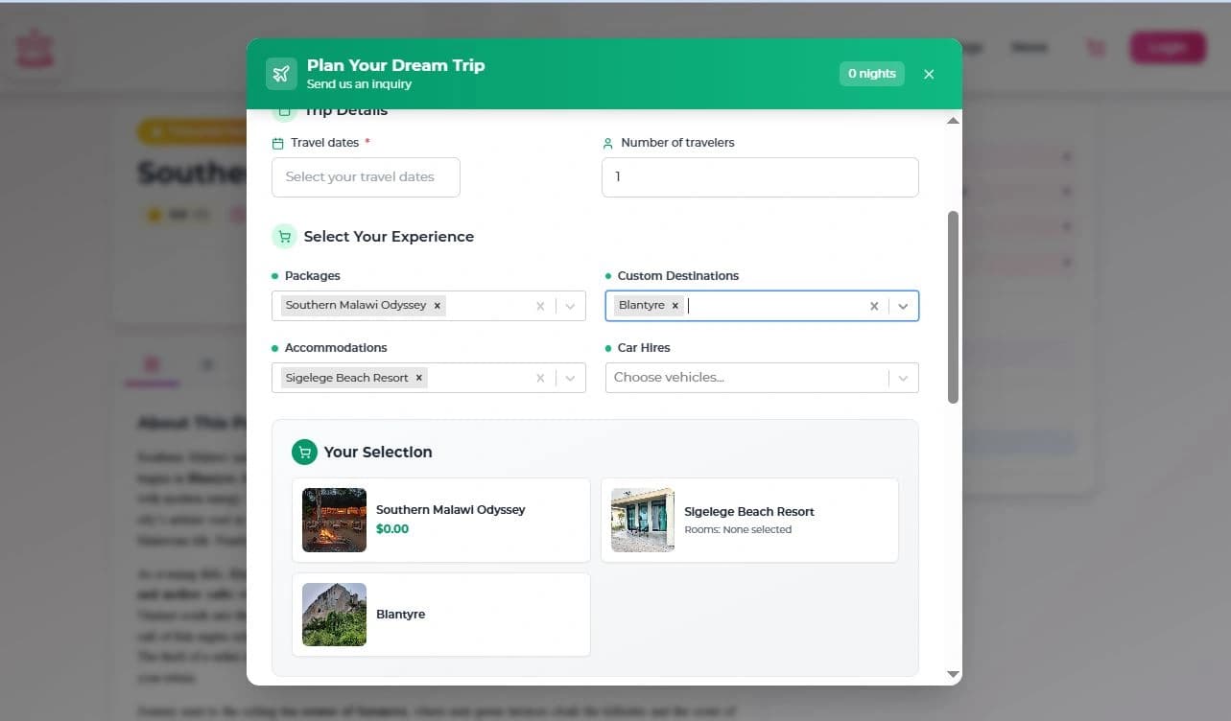Click the person icon beside Number of travelers

click(x=607, y=142)
